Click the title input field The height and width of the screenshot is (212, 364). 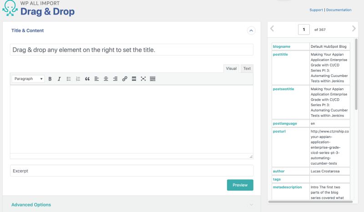tap(131, 50)
